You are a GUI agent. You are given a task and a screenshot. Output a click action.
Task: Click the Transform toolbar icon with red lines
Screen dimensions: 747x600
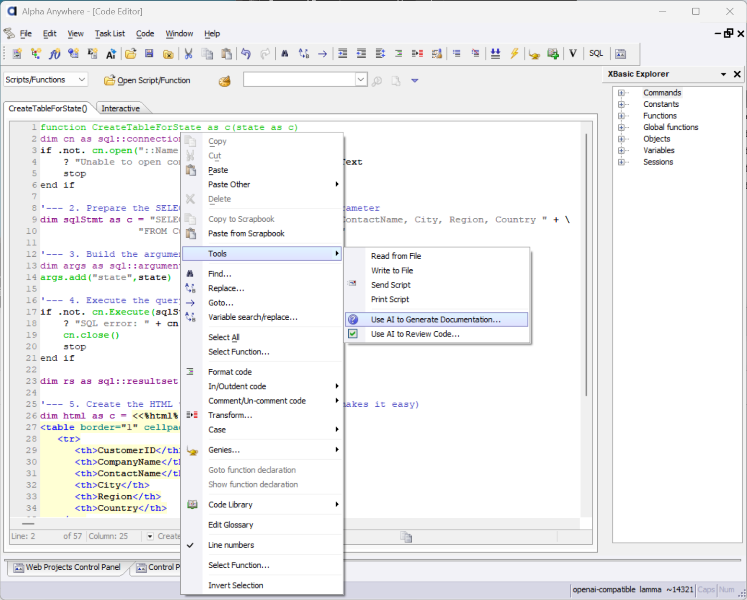417,53
